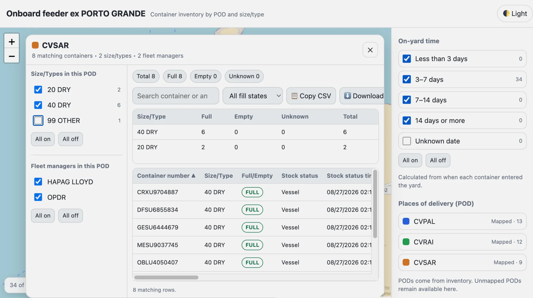The width and height of the screenshot is (533, 298).
Task: Enable the Unknown date filter
Action: point(407,141)
